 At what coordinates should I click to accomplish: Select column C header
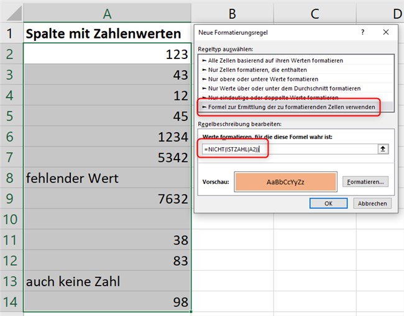[315, 14]
